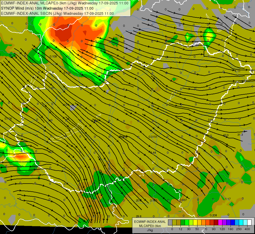Click the purple swatch right of magenta

225,222
